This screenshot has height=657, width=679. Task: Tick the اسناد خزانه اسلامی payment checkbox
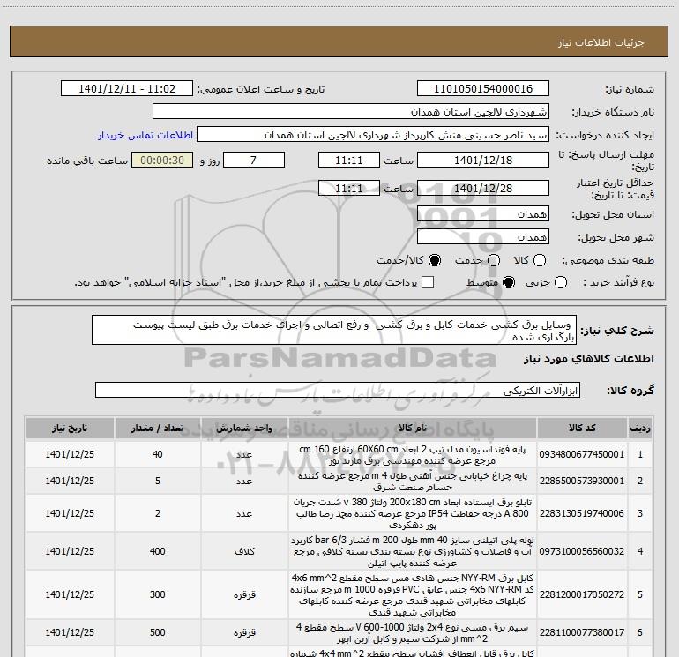point(428,282)
